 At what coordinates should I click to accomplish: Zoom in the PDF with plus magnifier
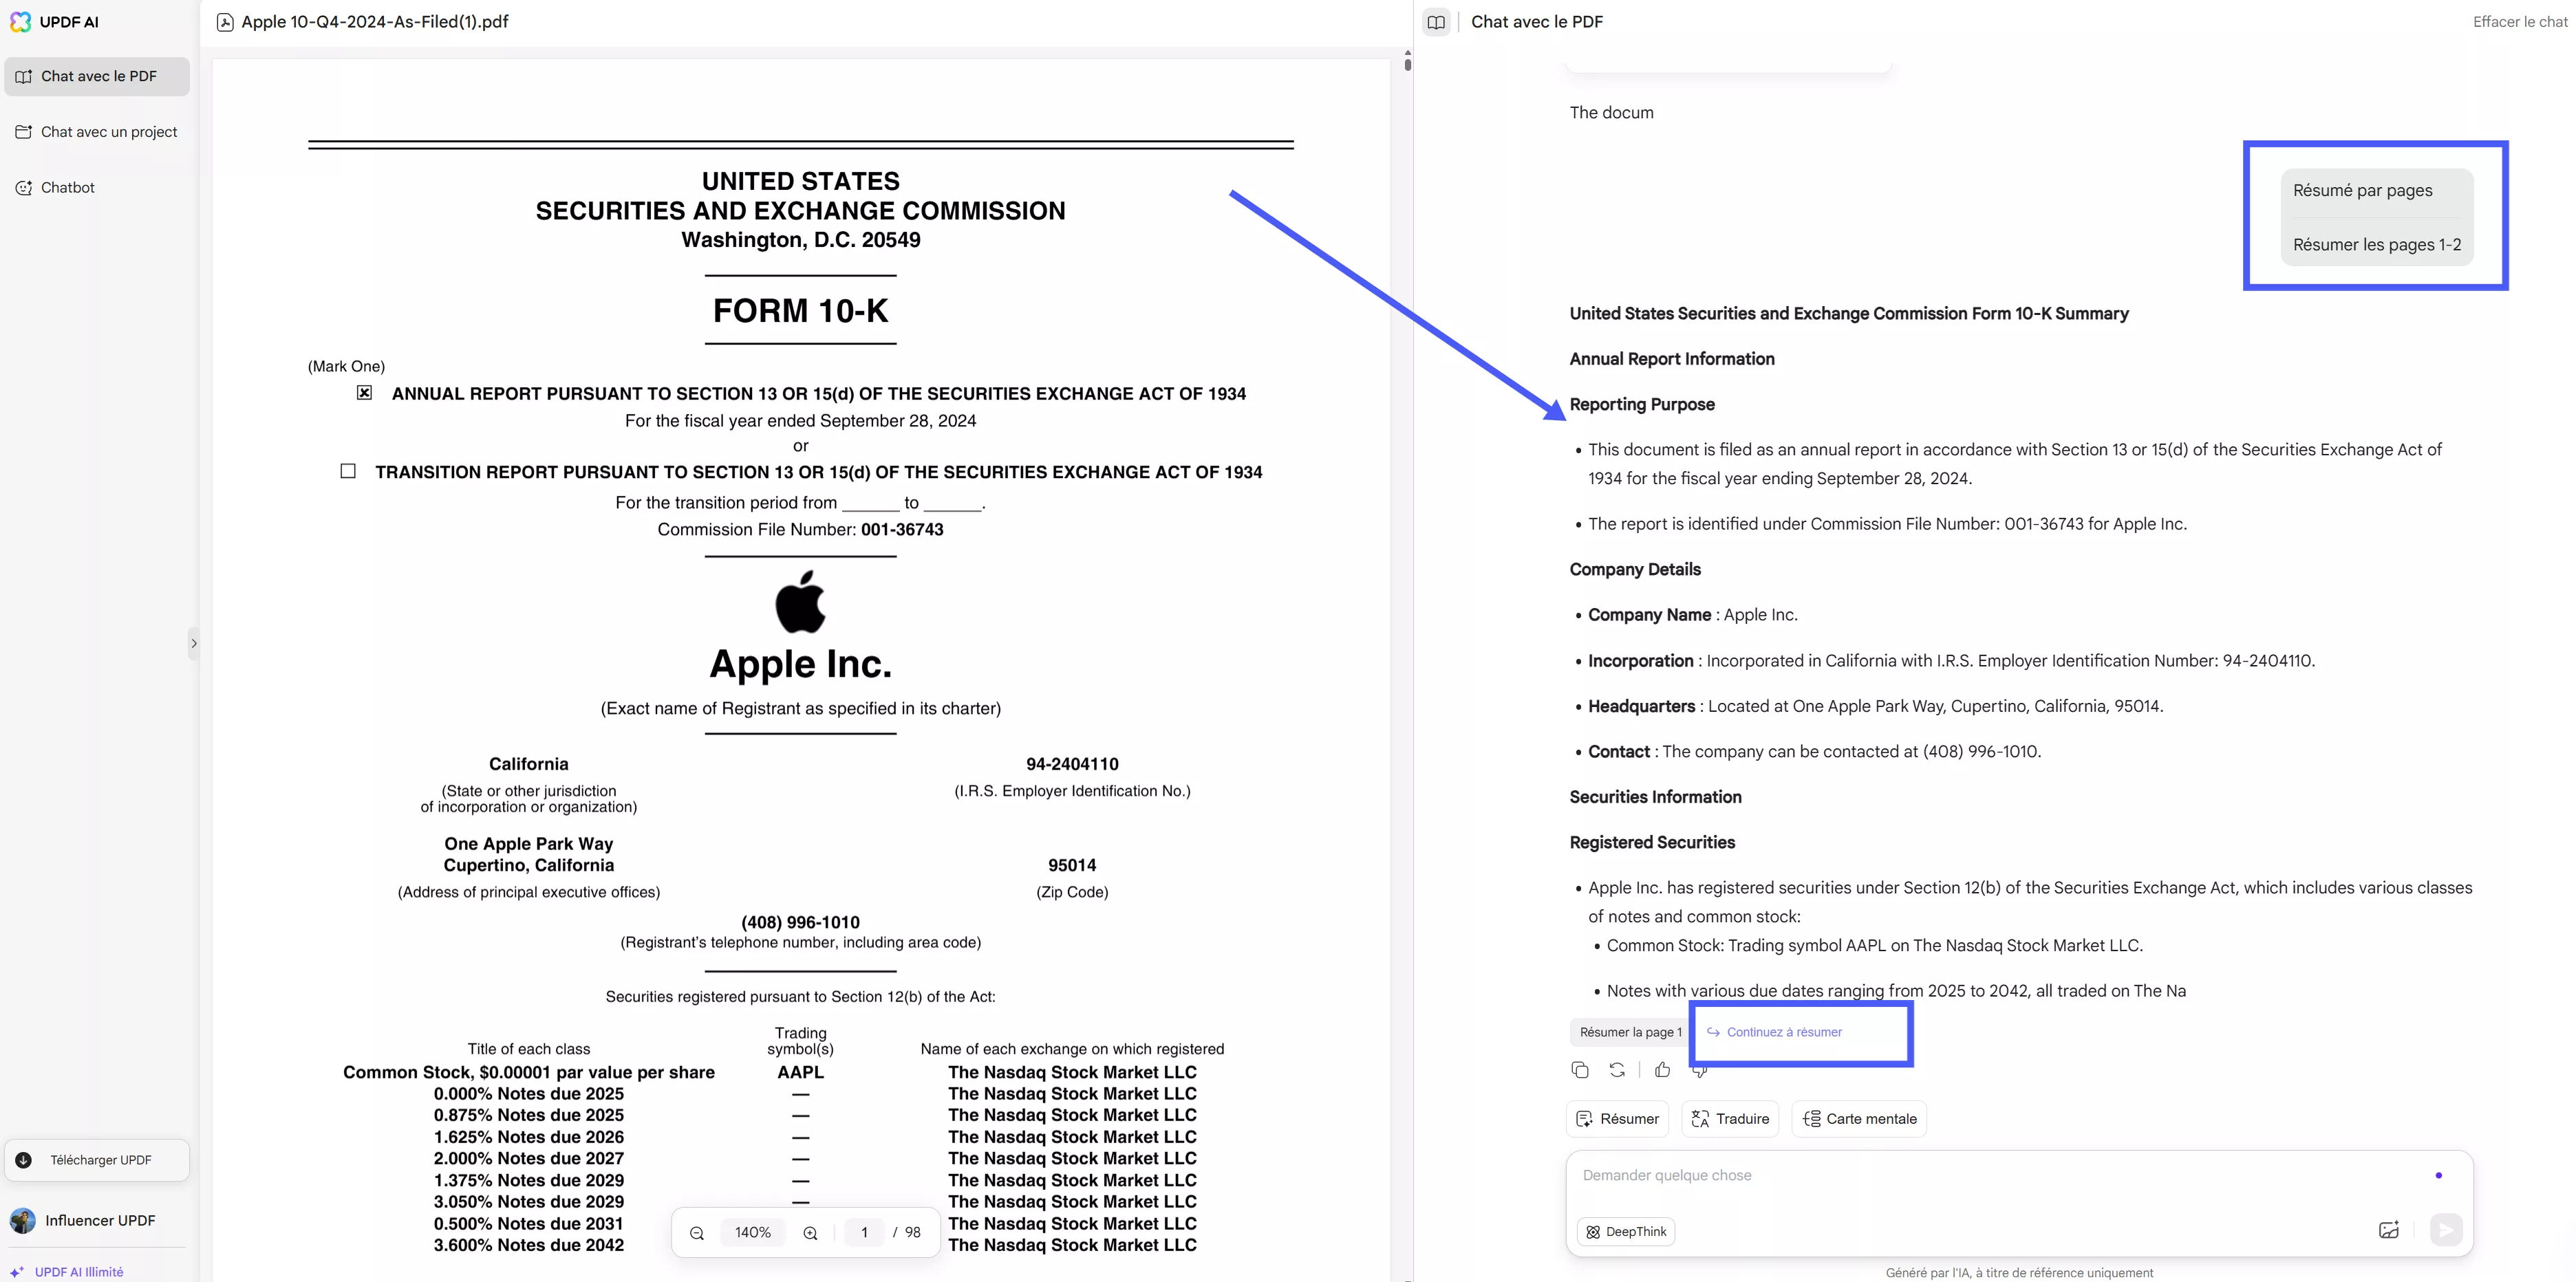click(x=810, y=1233)
